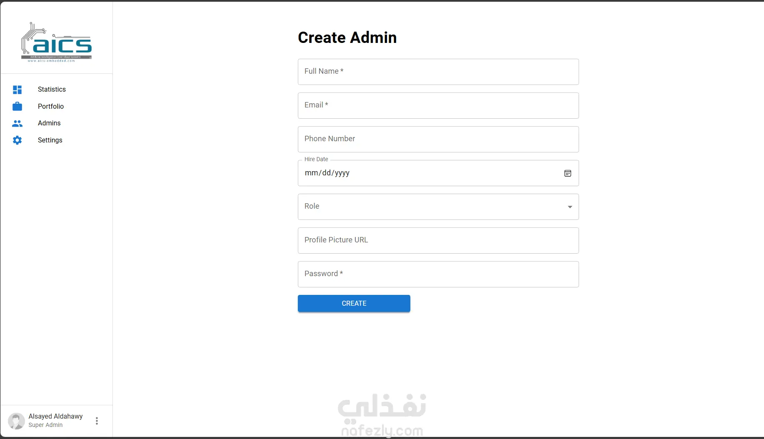Click the Settings gear icon
This screenshot has width=764, height=439.
pyautogui.click(x=17, y=140)
